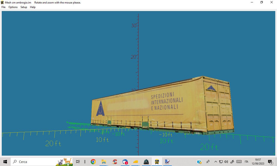Minimize the mesh viewer window

coord(252,2)
